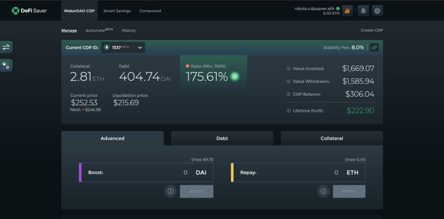Click the 175.61% ratio value
Viewport: 444px width, 219px height.
click(206, 77)
